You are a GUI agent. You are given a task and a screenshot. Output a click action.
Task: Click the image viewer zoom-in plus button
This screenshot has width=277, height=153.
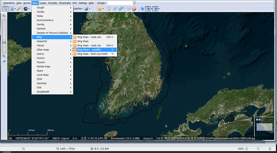pos(270,149)
